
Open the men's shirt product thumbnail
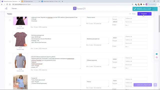click(20, 61)
